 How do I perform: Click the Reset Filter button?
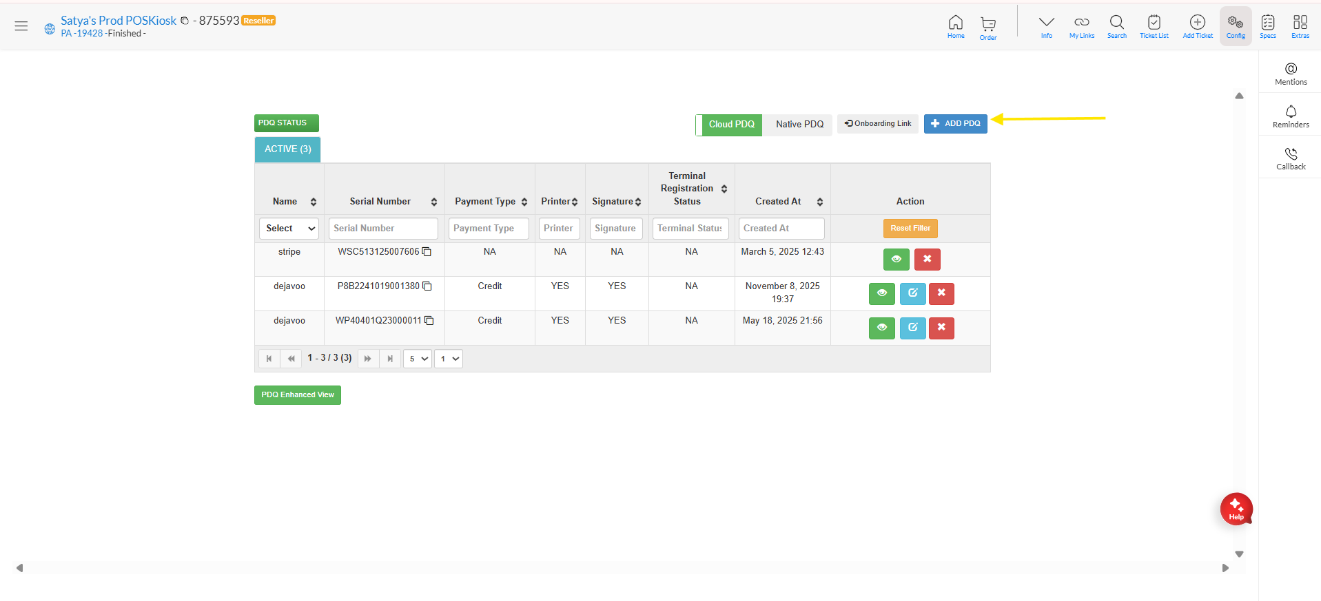point(910,229)
